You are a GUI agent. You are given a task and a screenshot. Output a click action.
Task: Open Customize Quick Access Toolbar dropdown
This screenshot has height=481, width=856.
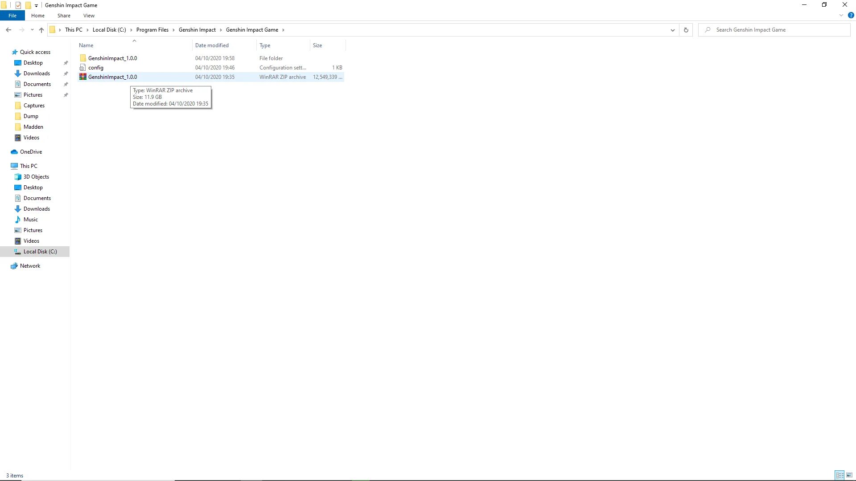[x=36, y=6]
